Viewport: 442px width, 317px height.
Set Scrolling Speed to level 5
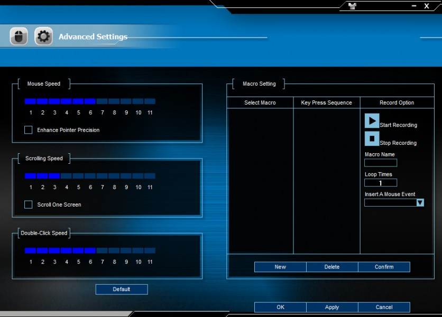click(x=78, y=175)
